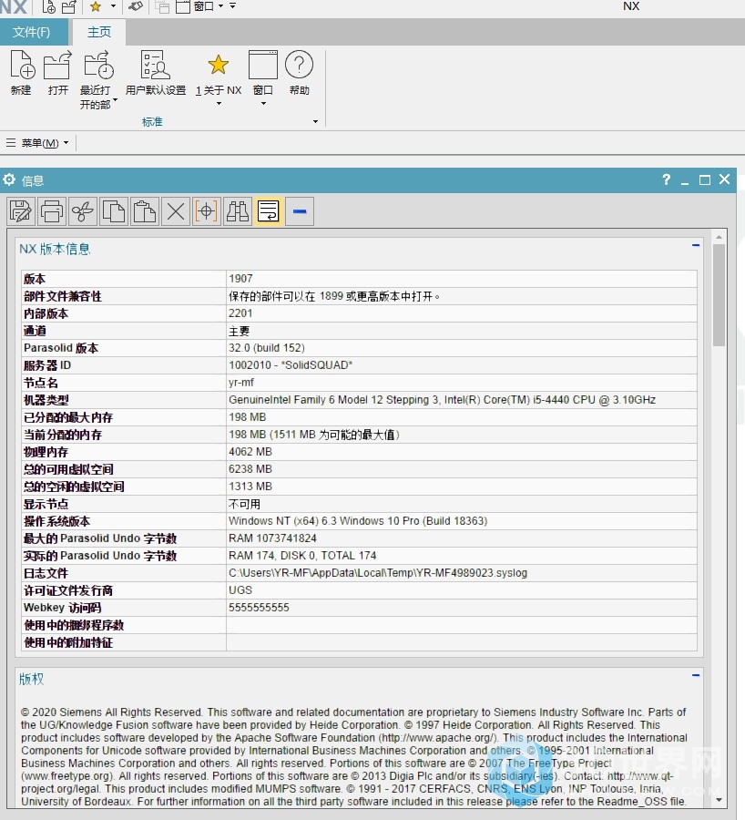Viewport: 745px width, 820px height.
Task: Click the Paste clipboard icon in 信息 toolbar
Action: coord(145,211)
